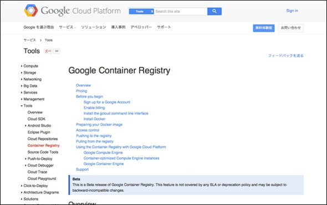Click the Google +1 button beside Tools

[x=48, y=51]
